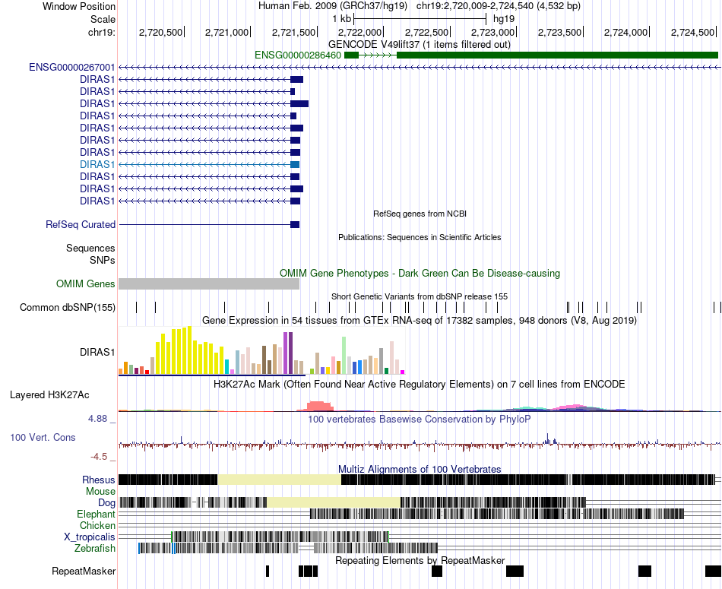Click the '100 vertebrates Basewise Conservation' title
Image resolution: width=722 pixels, height=589 pixels.
pyautogui.click(x=420, y=419)
